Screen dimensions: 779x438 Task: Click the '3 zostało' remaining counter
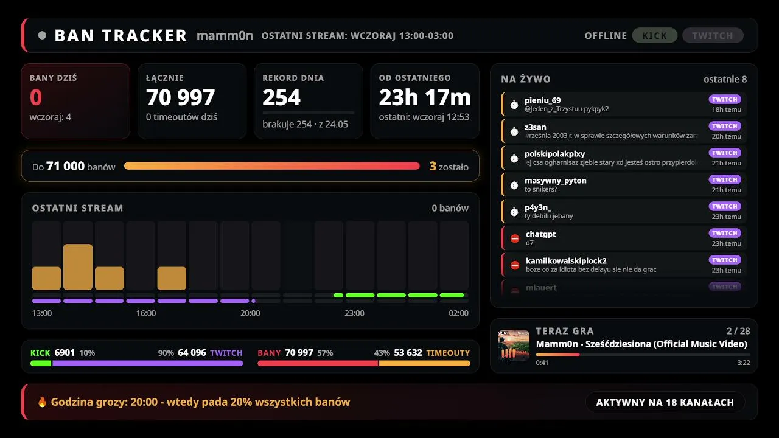click(x=449, y=166)
